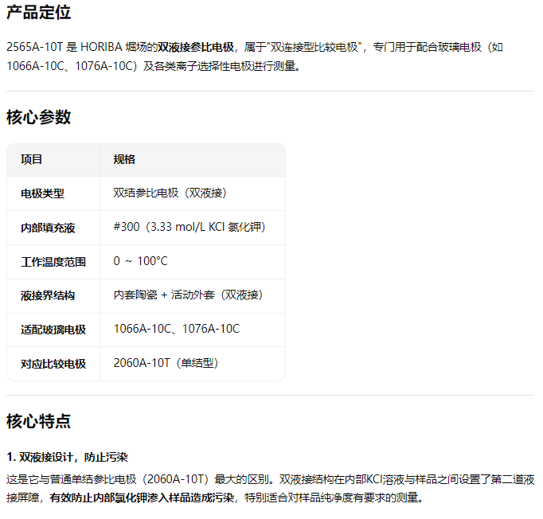Click the row label 电极类型
Image resolution: width=543 pixels, height=519 pixels.
[42, 193]
